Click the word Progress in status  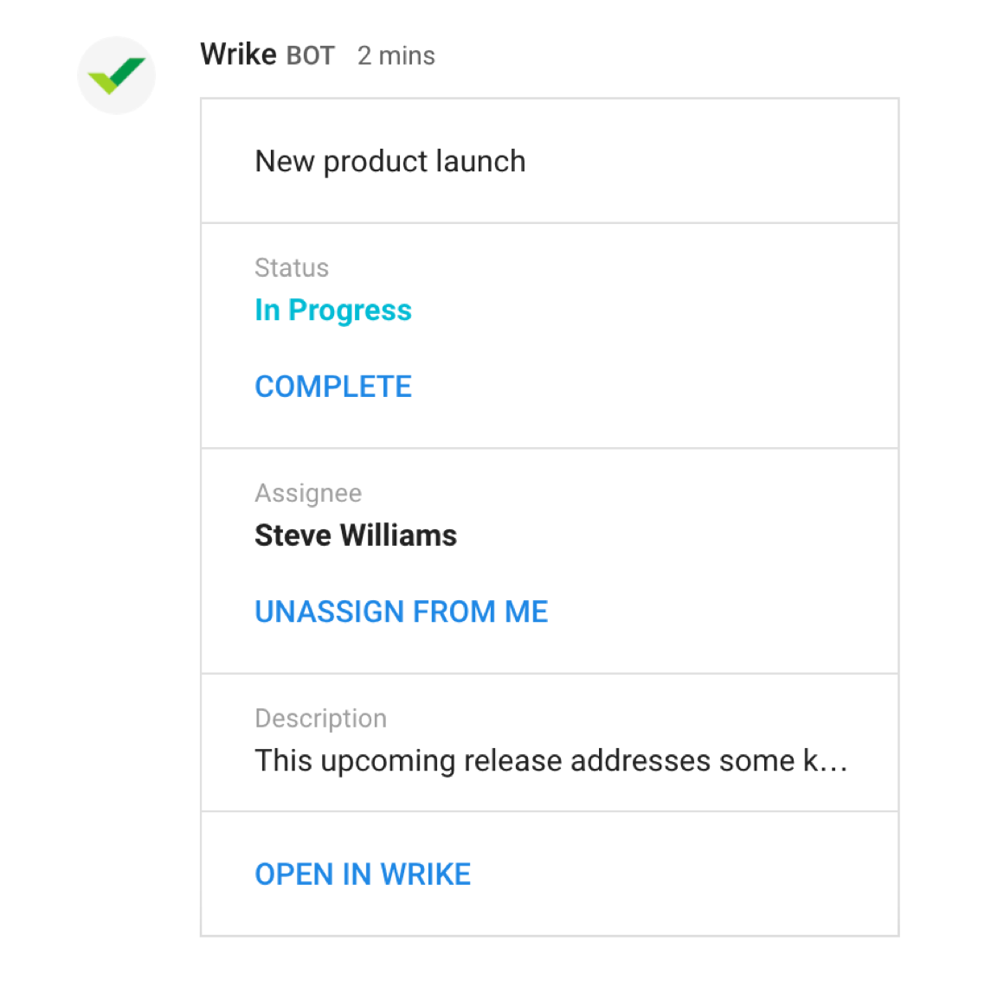tap(350, 311)
